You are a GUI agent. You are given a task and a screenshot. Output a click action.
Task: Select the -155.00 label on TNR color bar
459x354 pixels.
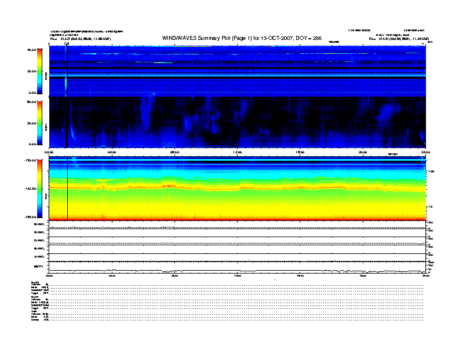(x=30, y=217)
